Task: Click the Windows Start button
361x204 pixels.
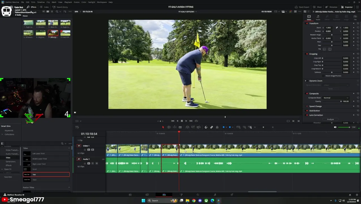Action: click(143, 201)
